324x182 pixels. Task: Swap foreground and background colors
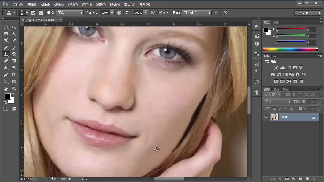tap(13, 94)
